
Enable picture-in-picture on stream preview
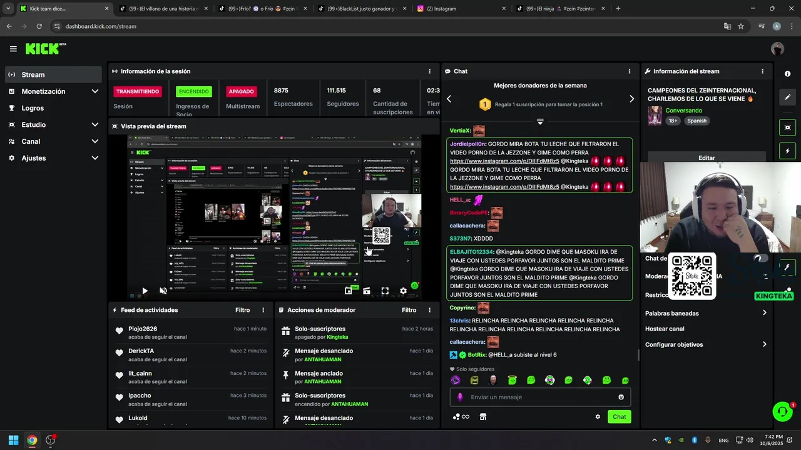click(349, 291)
